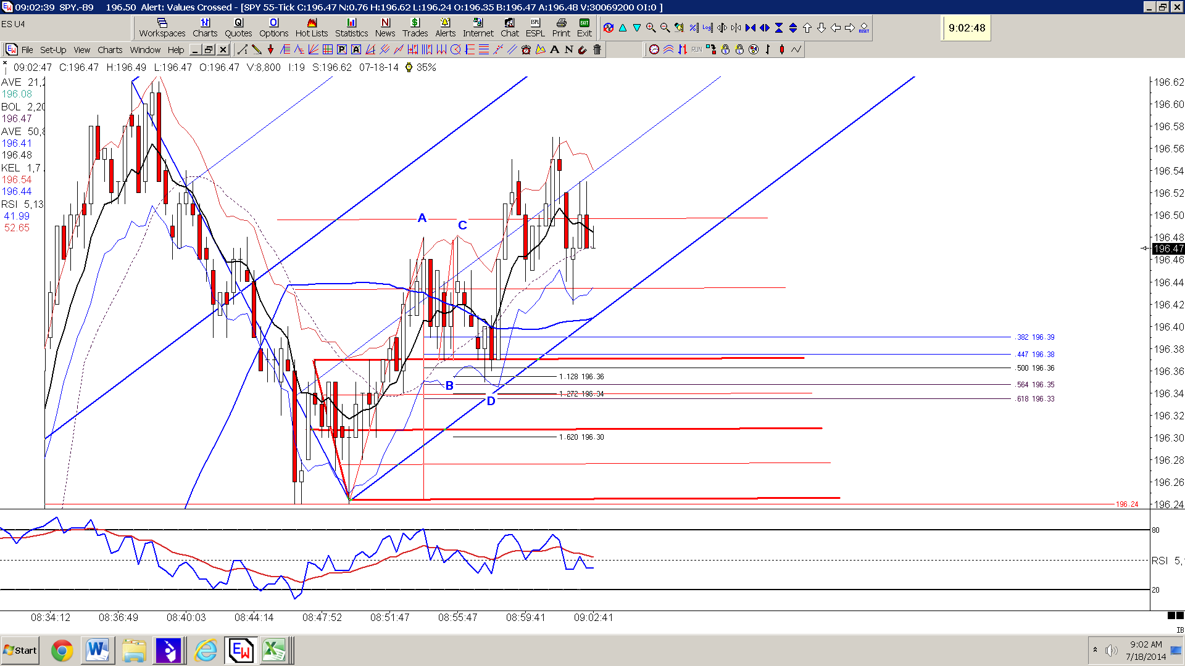Select the bold A text annotation tool

(x=555, y=50)
